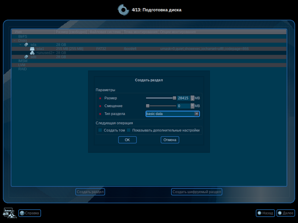Select the sda1 partition row
Image resolution: width=298 pixels, height=223 pixels.
(149, 49)
